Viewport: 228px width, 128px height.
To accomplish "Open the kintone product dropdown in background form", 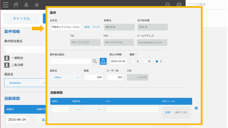I will coord(25,83).
